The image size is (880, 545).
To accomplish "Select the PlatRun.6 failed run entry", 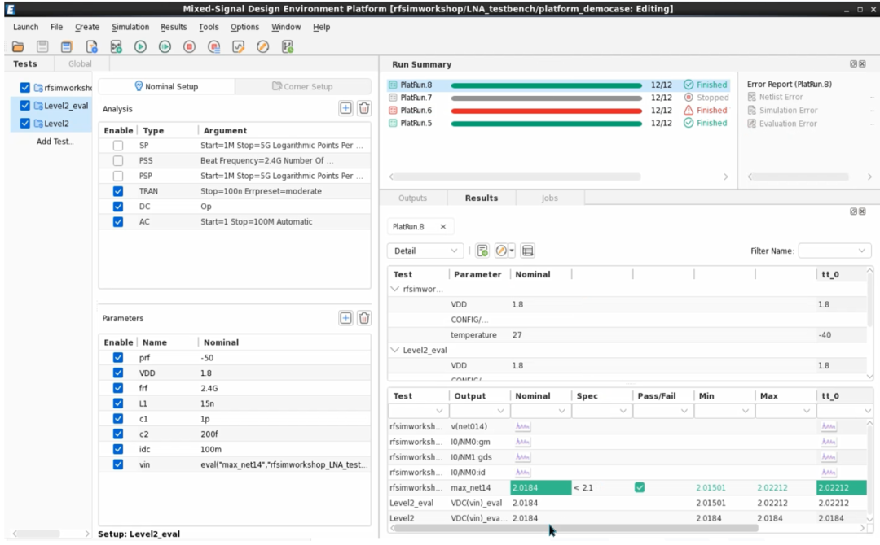I will [416, 111].
